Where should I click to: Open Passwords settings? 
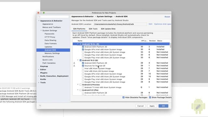point(49,34)
